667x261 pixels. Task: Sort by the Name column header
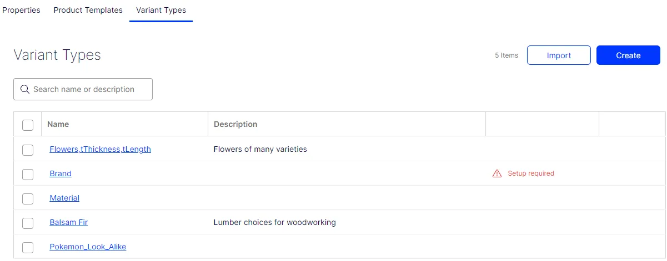(58, 124)
